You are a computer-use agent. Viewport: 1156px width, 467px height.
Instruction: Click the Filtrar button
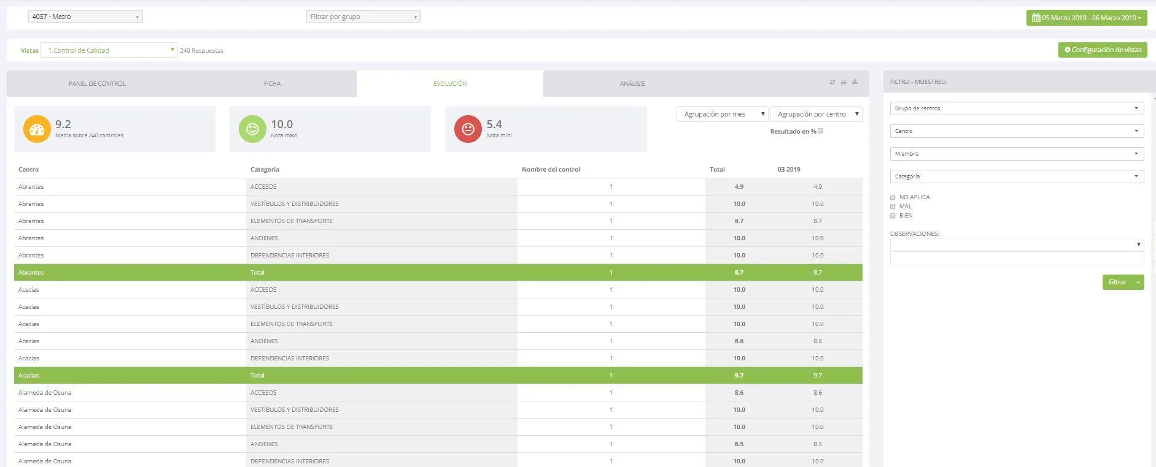point(1117,282)
